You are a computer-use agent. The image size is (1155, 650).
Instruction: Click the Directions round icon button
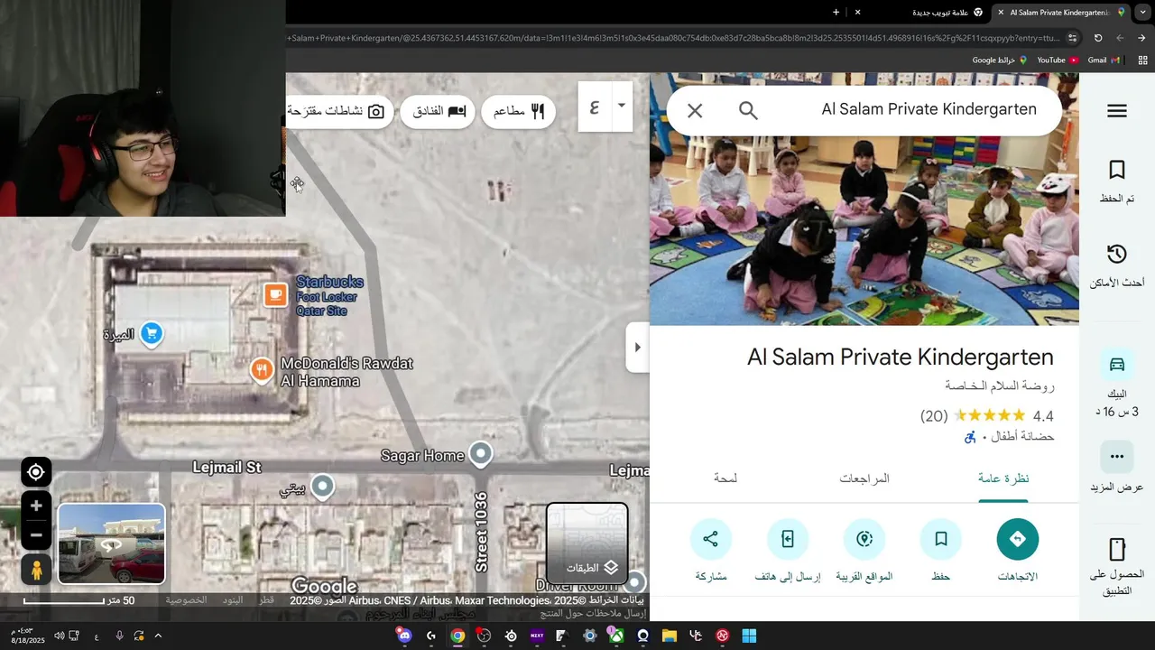(1018, 539)
